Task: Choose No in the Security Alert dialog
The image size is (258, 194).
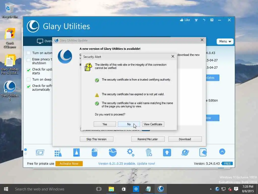Action: 129,124
